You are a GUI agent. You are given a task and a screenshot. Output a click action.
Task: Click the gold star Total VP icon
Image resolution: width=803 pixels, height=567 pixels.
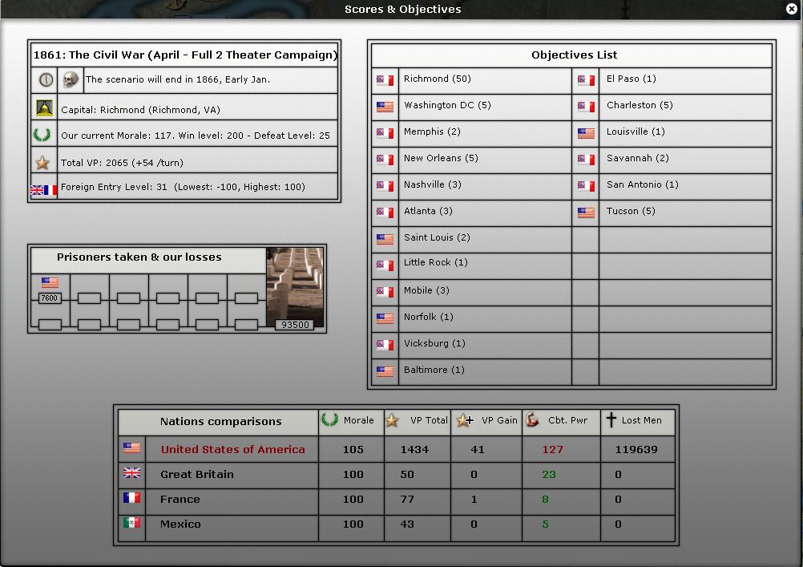42,163
